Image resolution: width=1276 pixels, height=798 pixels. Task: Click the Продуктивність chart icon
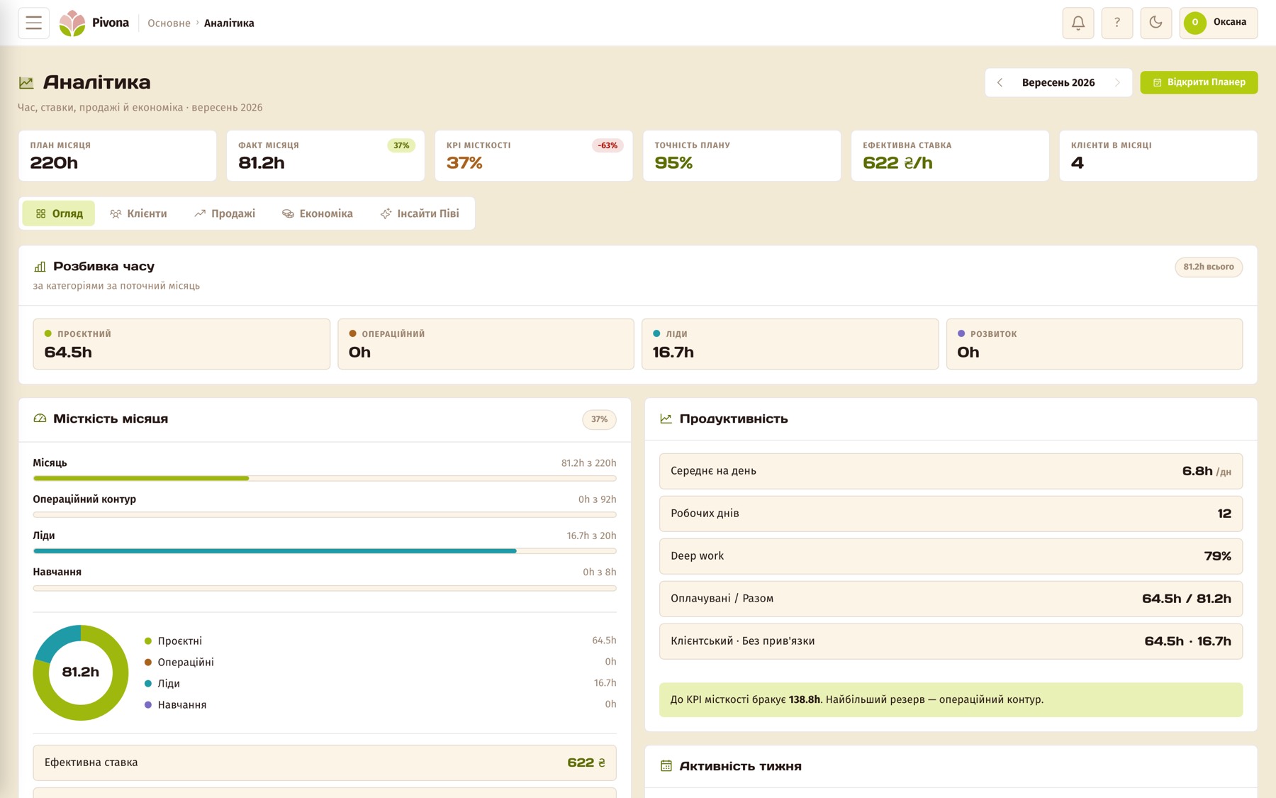666,419
